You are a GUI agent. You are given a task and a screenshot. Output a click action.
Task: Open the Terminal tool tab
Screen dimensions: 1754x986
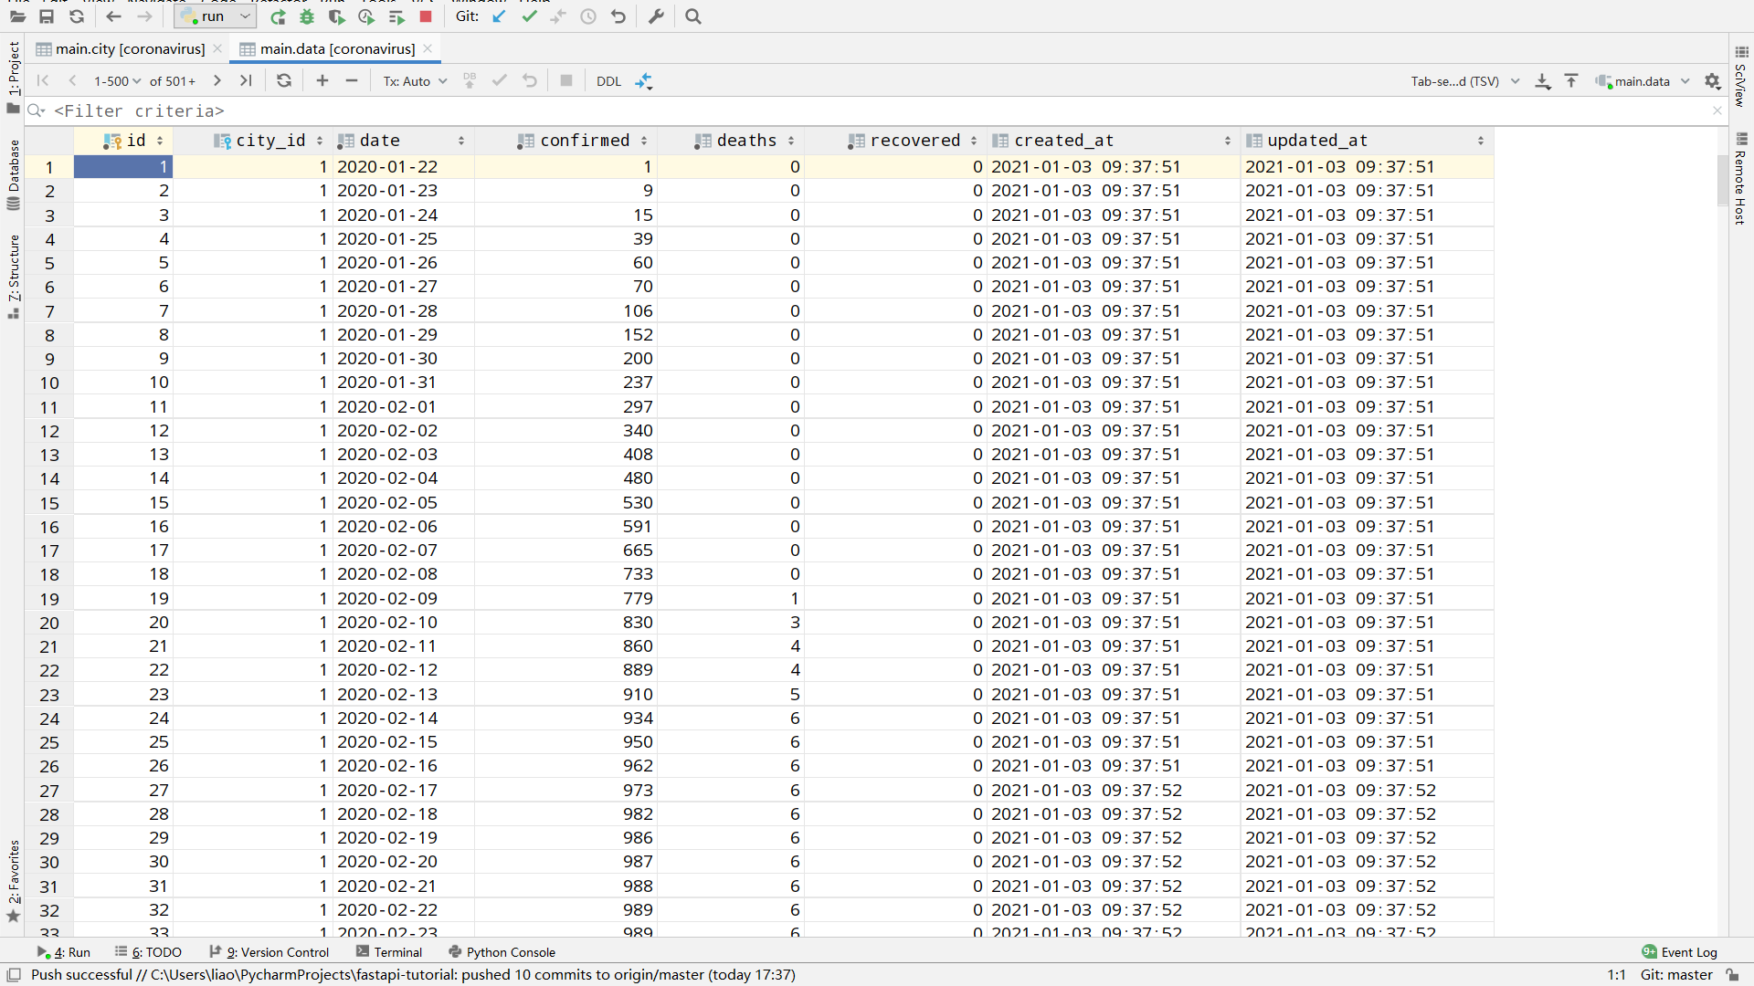click(x=389, y=952)
